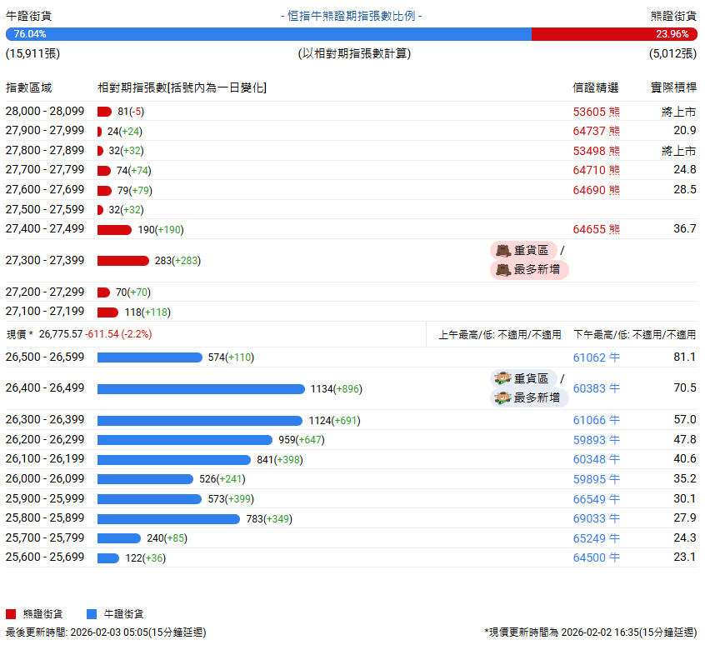The width and height of the screenshot is (705, 650).
Task: Click the 熊證街貨 heading at top right
Action: [x=674, y=16]
